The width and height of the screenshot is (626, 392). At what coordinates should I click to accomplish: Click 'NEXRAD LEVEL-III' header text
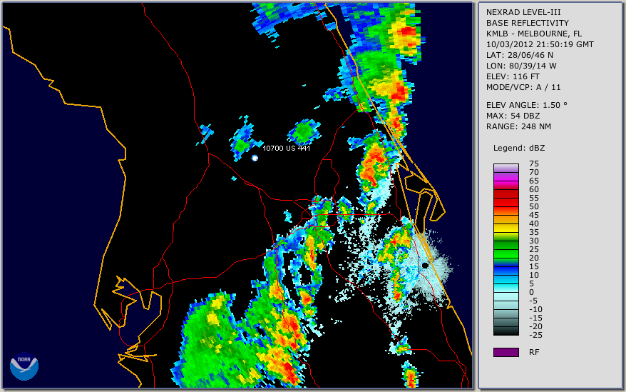pos(523,12)
